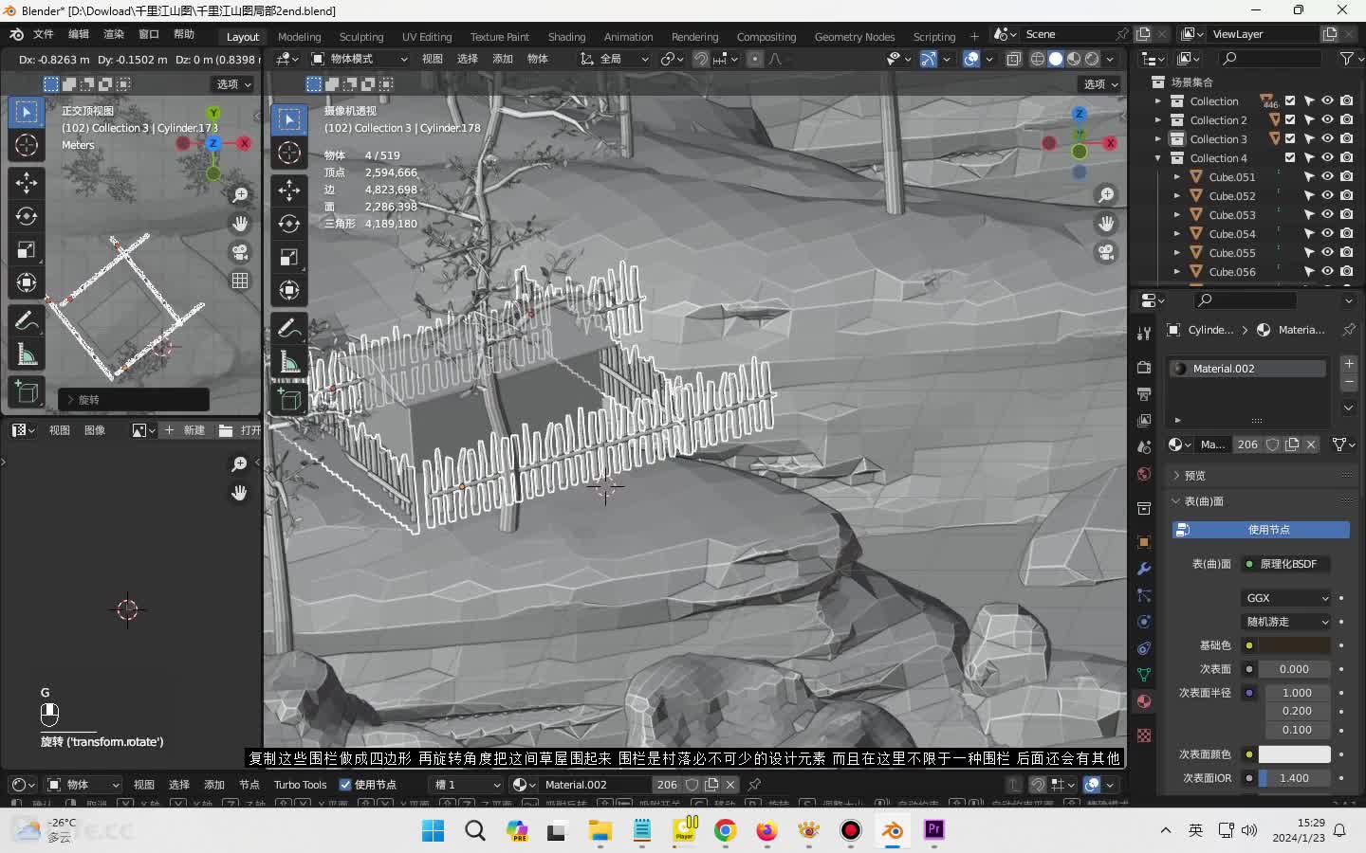
Task: Select the Measure tool in main viewport
Action: tap(289, 362)
